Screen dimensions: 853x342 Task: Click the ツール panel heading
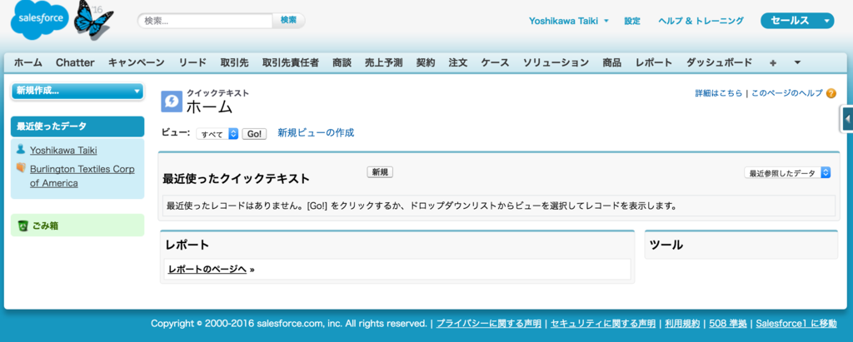tap(666, 245)
